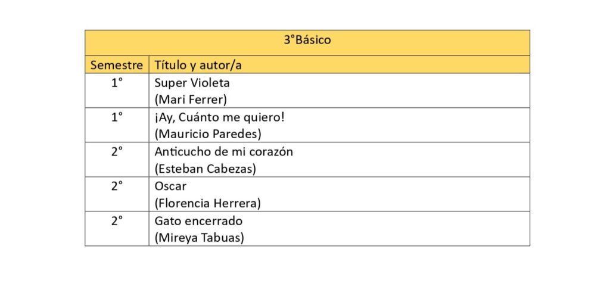Click the '3°Básico' table heading
610x305 pixels.
pyautogui.click(x=307, y=41)
